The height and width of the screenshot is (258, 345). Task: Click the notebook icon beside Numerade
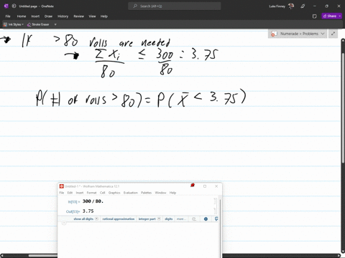click(x=274, y=34)
